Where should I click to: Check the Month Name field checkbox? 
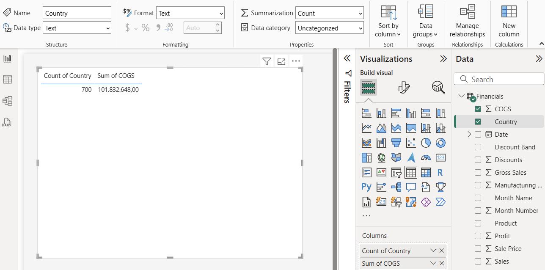(x=478, y=198)
